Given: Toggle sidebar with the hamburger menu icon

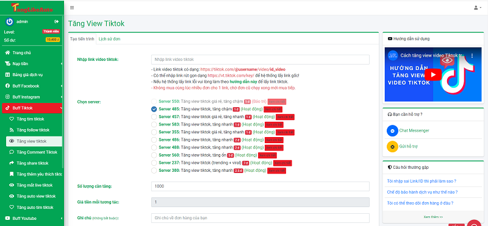Looking at the screenshot, I should [x=72, y=8].
